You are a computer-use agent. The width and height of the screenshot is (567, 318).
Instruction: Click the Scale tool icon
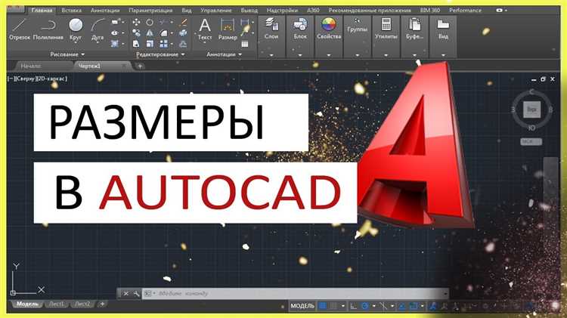(x=150, y=44)
